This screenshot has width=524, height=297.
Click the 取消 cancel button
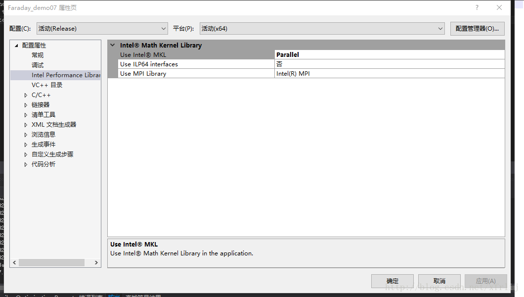[x=439, y=281]
